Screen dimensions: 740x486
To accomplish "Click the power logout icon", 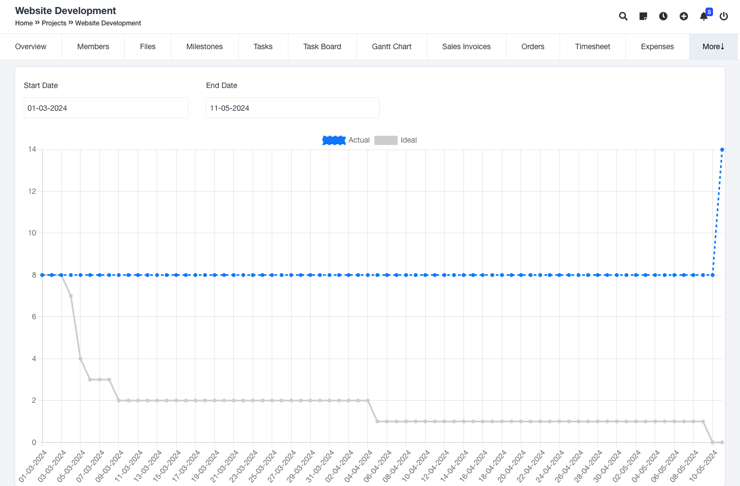I will click(x=724, y=16).
